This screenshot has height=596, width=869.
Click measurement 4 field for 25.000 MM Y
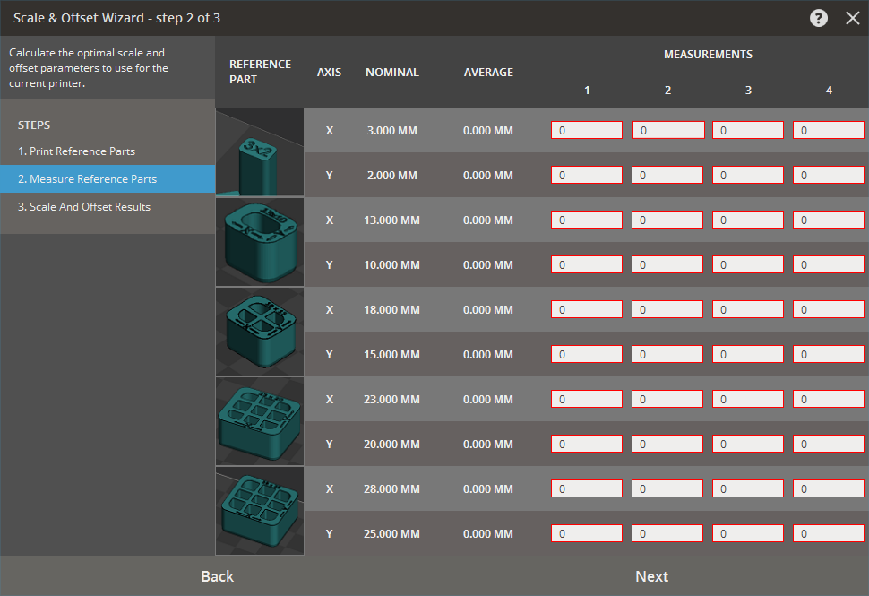point(829,534)
